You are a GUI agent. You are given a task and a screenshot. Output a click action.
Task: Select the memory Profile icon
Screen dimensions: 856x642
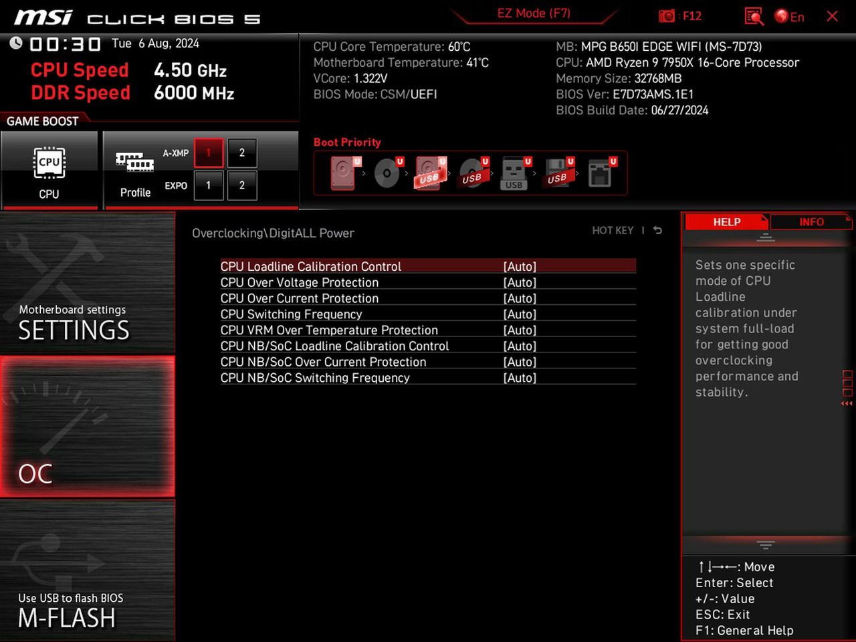135,171
